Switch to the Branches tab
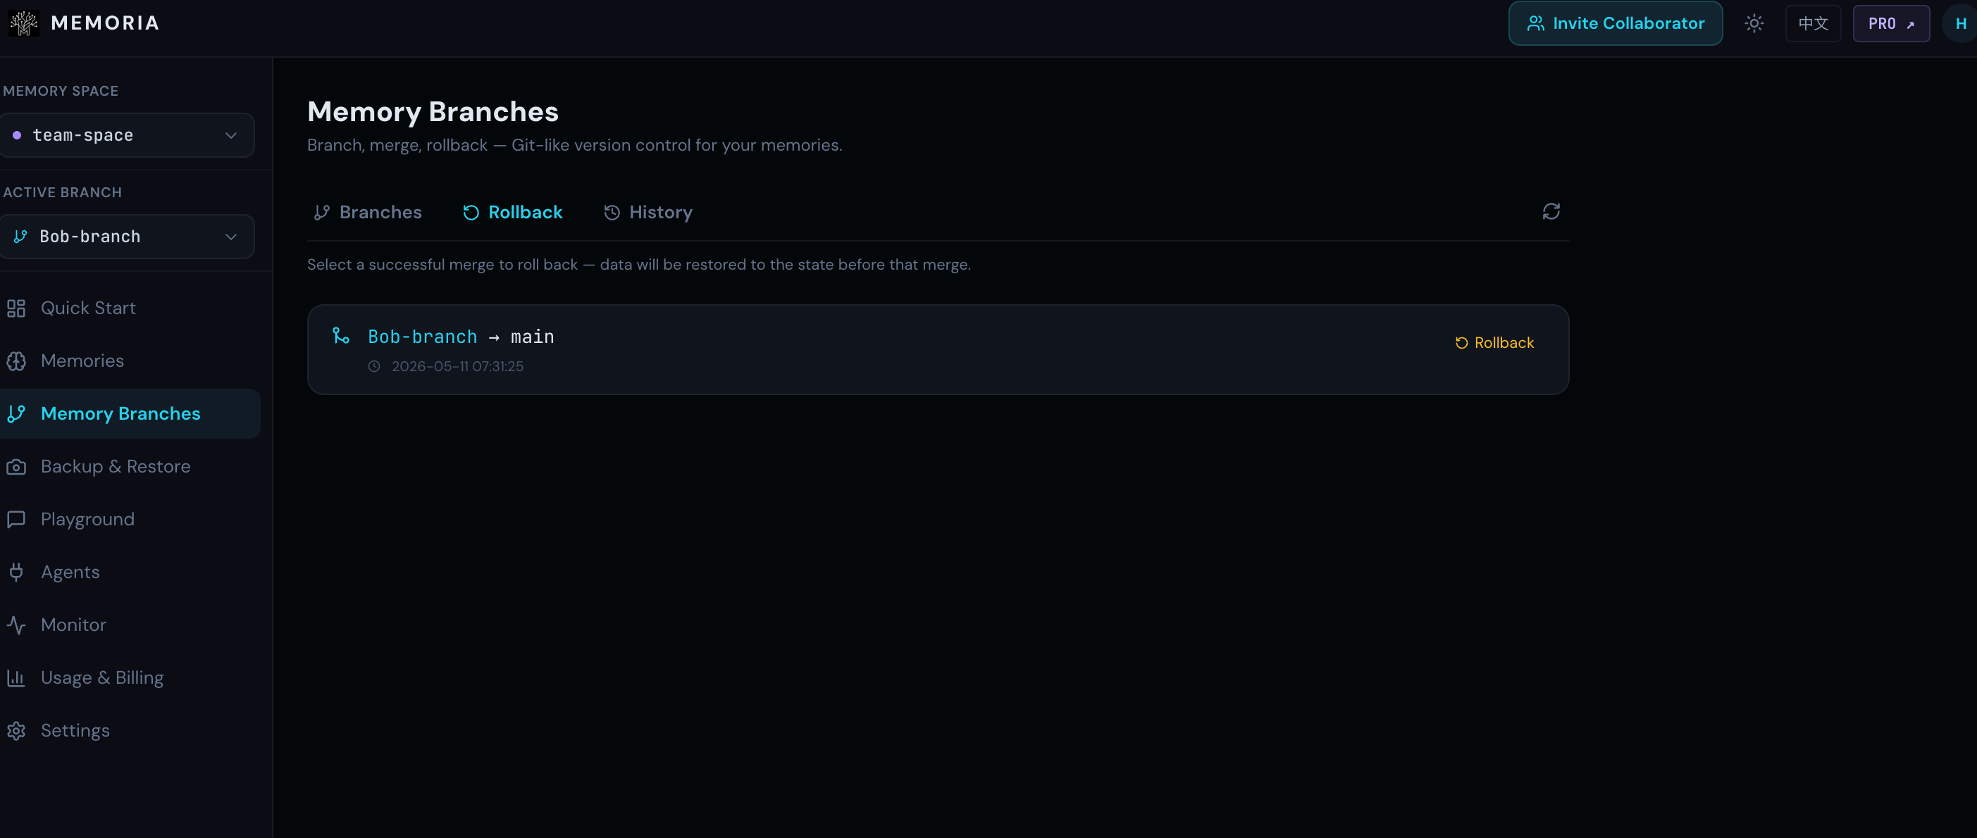This screenshot has height=838, width=1977. tap(368, 213)
